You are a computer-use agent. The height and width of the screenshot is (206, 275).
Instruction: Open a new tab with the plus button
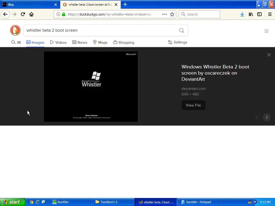[x=125, y=4]
